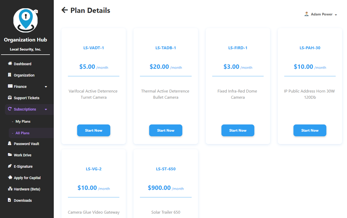347x218 pixels.
Task: Start the LS-VADT-1 plan now
Action: click(94, 130)
